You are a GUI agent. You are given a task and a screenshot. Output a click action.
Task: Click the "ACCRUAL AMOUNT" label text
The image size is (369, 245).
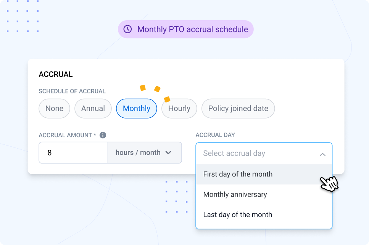(x=66, y=135)
